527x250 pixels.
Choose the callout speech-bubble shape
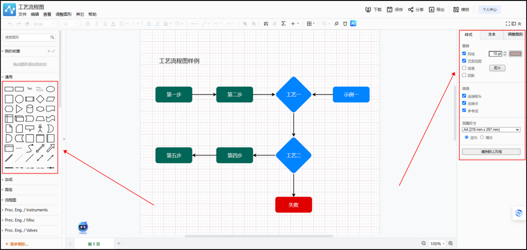(30, 129)
